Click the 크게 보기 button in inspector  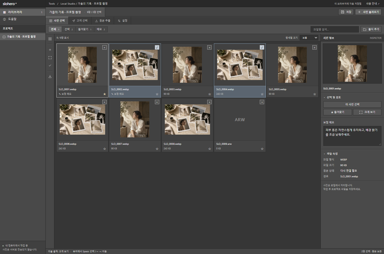pyautogui.click(x=367, y=112)
